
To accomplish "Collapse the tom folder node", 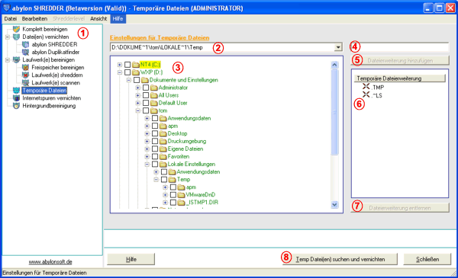I will pos(138,110).
